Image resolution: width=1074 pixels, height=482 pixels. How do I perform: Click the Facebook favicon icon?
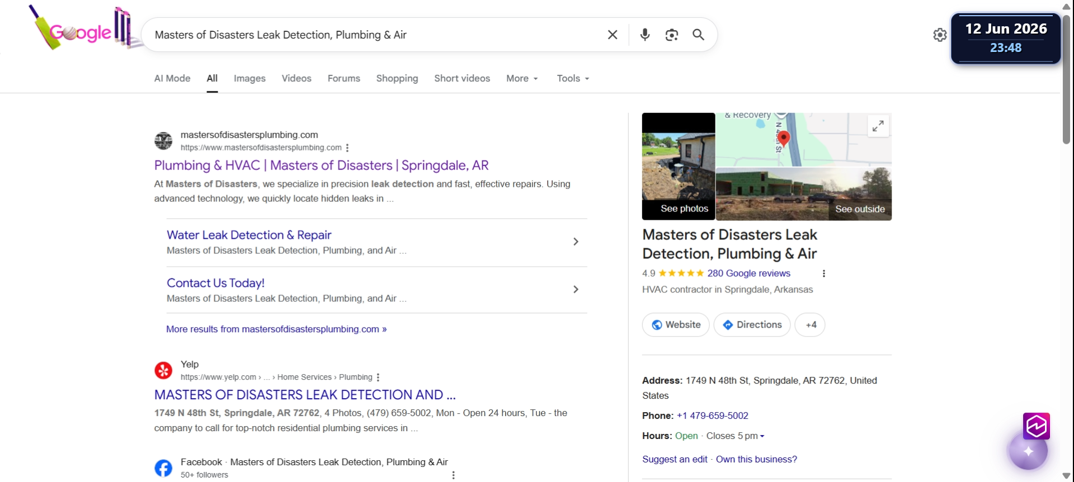click(163, 468)
